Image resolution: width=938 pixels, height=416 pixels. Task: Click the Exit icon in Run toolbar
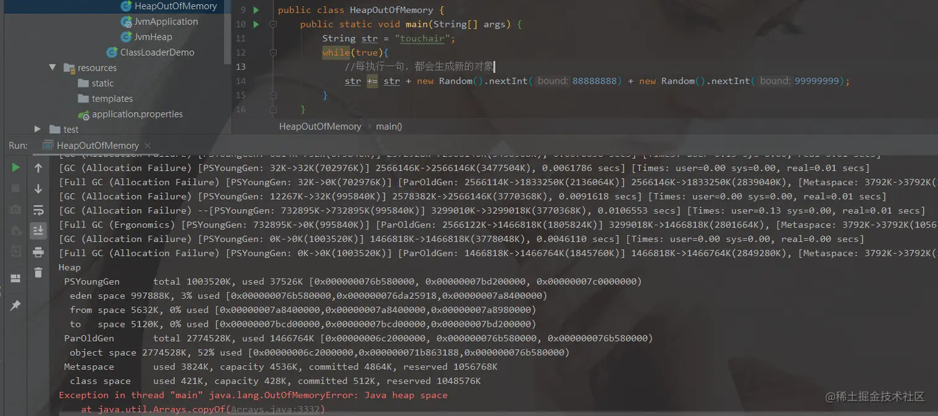[x=16, y=252]
